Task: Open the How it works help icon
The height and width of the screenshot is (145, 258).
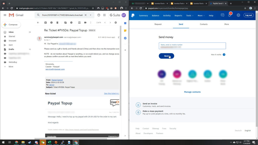Action: tap(224, 55)
